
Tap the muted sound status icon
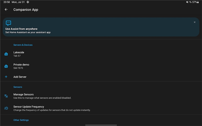tap(187, 2)
